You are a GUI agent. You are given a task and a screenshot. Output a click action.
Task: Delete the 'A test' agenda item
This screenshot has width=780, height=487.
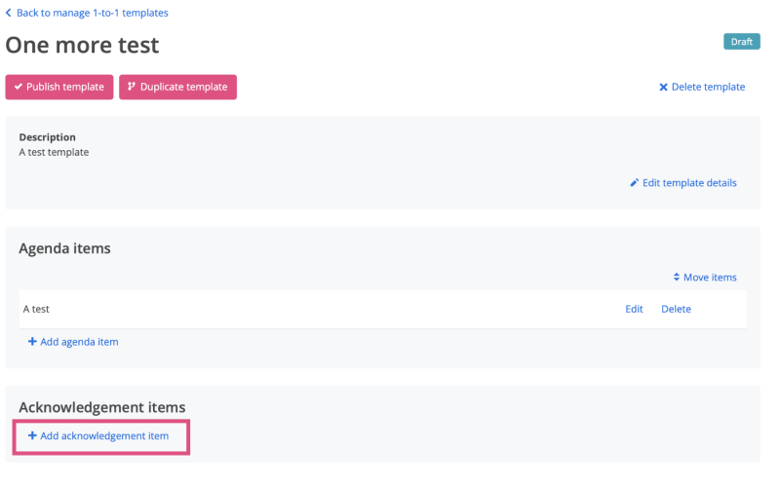pyautogui.click(x=676, y=309)
